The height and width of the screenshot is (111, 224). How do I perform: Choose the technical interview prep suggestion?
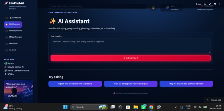(x=186, y=84)
